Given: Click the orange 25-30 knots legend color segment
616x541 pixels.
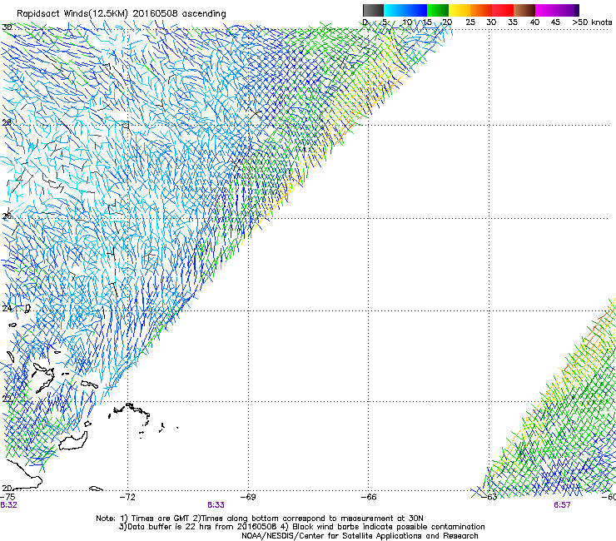Looking at the screenshot, I should coord(481,10).
